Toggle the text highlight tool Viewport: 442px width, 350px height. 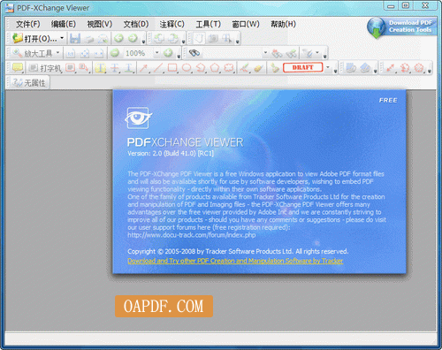pyautogui.click(x=101, y=68)
